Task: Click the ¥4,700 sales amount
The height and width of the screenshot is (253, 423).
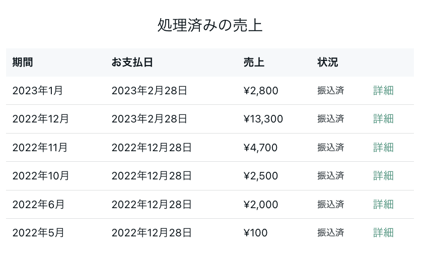Action: coord(260,148)
